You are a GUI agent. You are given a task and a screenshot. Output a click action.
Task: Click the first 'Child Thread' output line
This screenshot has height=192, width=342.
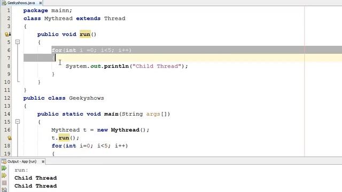click(36, 178)
